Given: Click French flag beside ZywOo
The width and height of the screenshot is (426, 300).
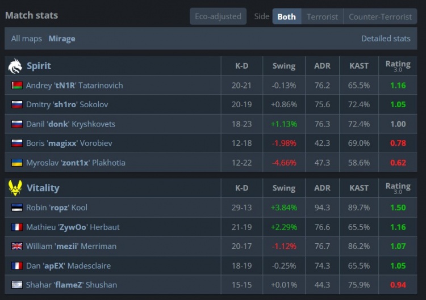Looking at the screenshot, I should tap(17, 227).
